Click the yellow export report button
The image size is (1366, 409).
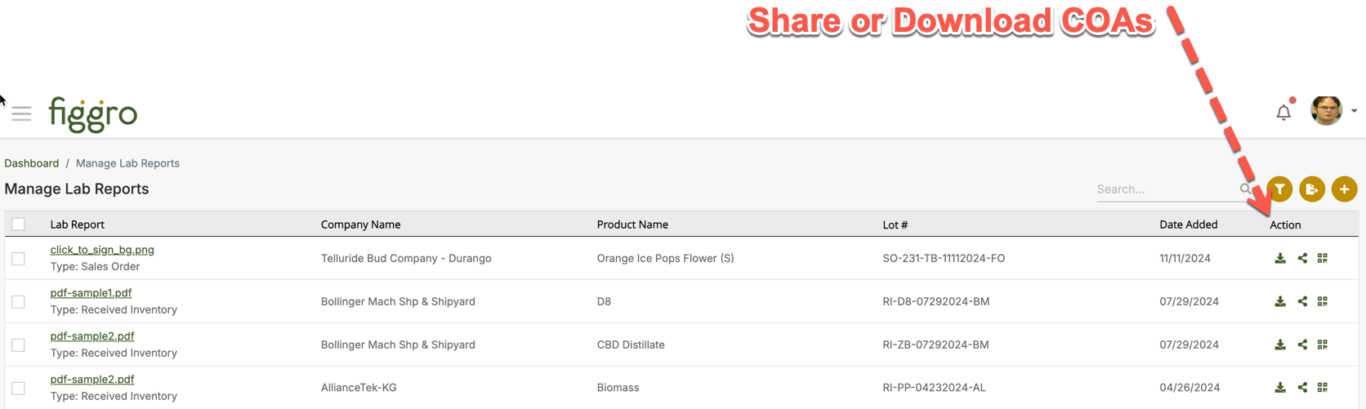[x=1312, y=189]
